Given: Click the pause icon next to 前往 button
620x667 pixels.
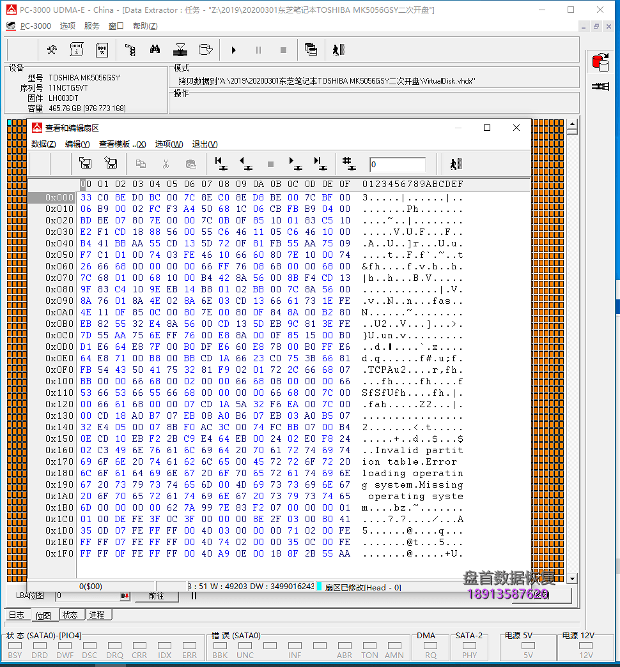Looking at the screenshot, I should (194, 596).
